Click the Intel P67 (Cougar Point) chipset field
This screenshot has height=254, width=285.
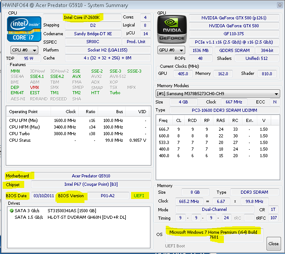tap(91, 184)
